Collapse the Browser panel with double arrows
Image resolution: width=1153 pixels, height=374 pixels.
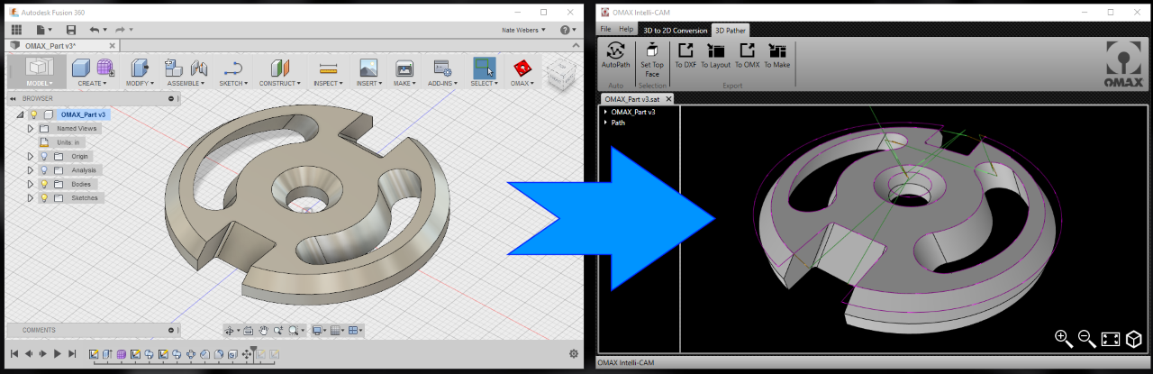[13, 98]
